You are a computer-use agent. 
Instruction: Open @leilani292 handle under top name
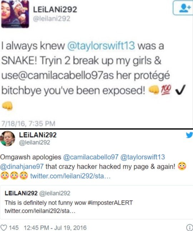[51, 19]
